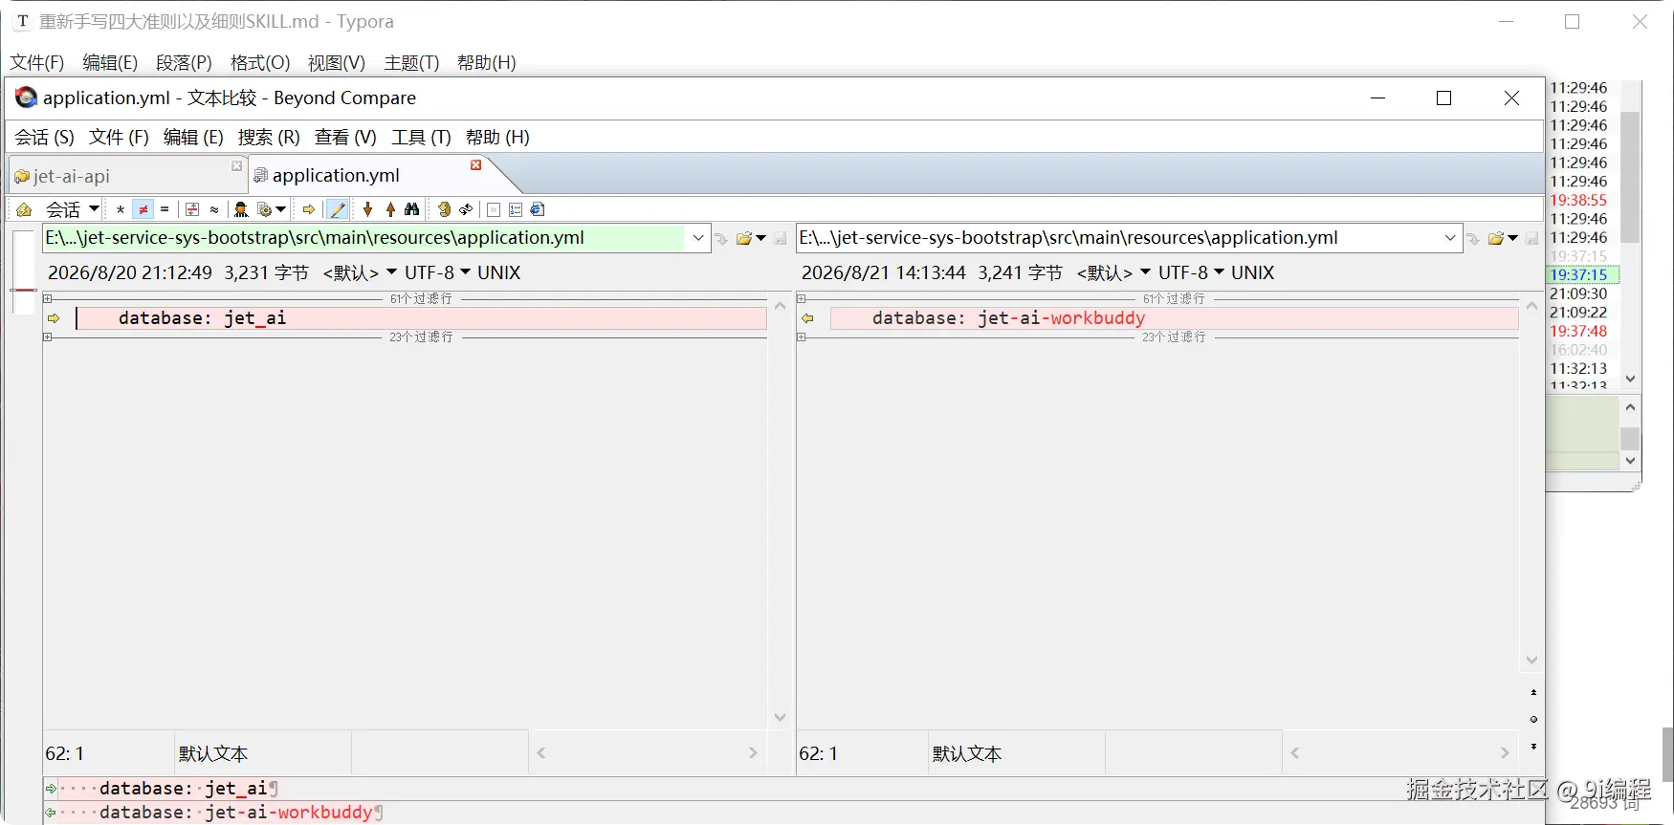Click the file info toolbar icon
This screenshot has height=825, width=1674.
pyautogui.click(x=538, y=209)
